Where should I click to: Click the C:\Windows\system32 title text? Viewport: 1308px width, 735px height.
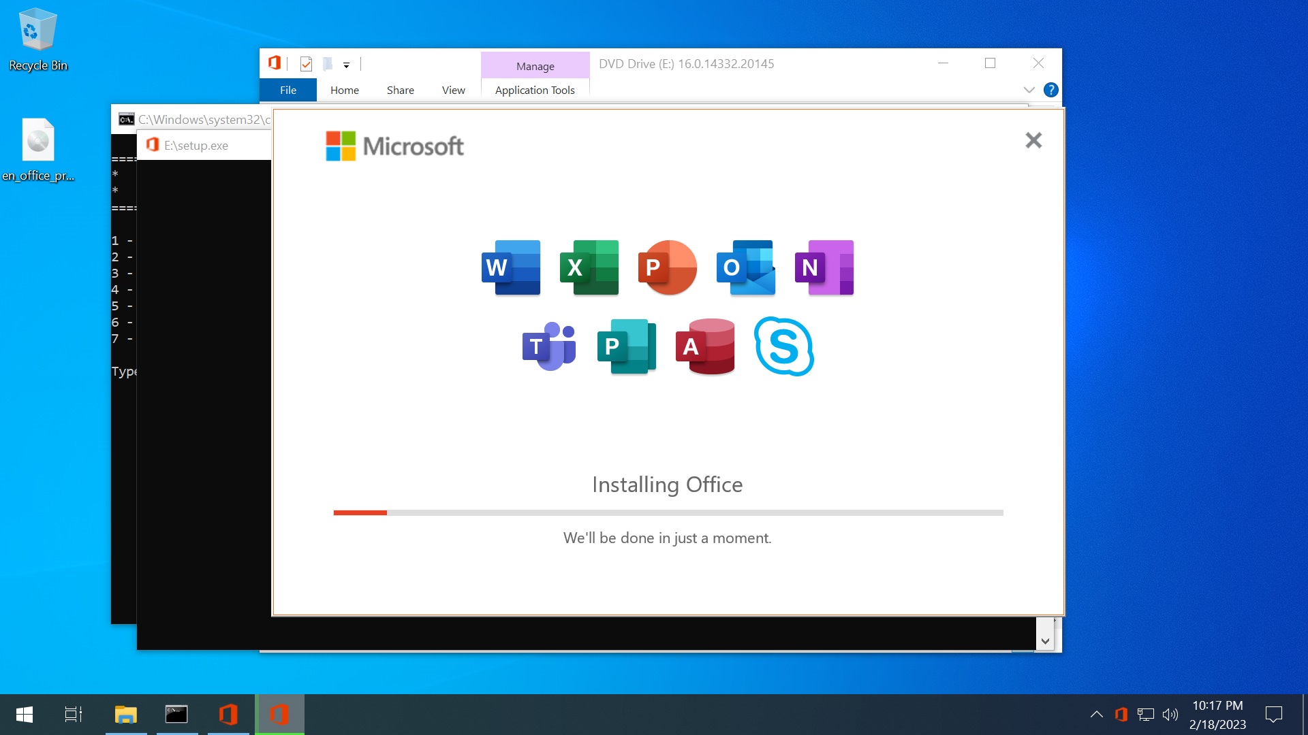[x=204, y=120]
